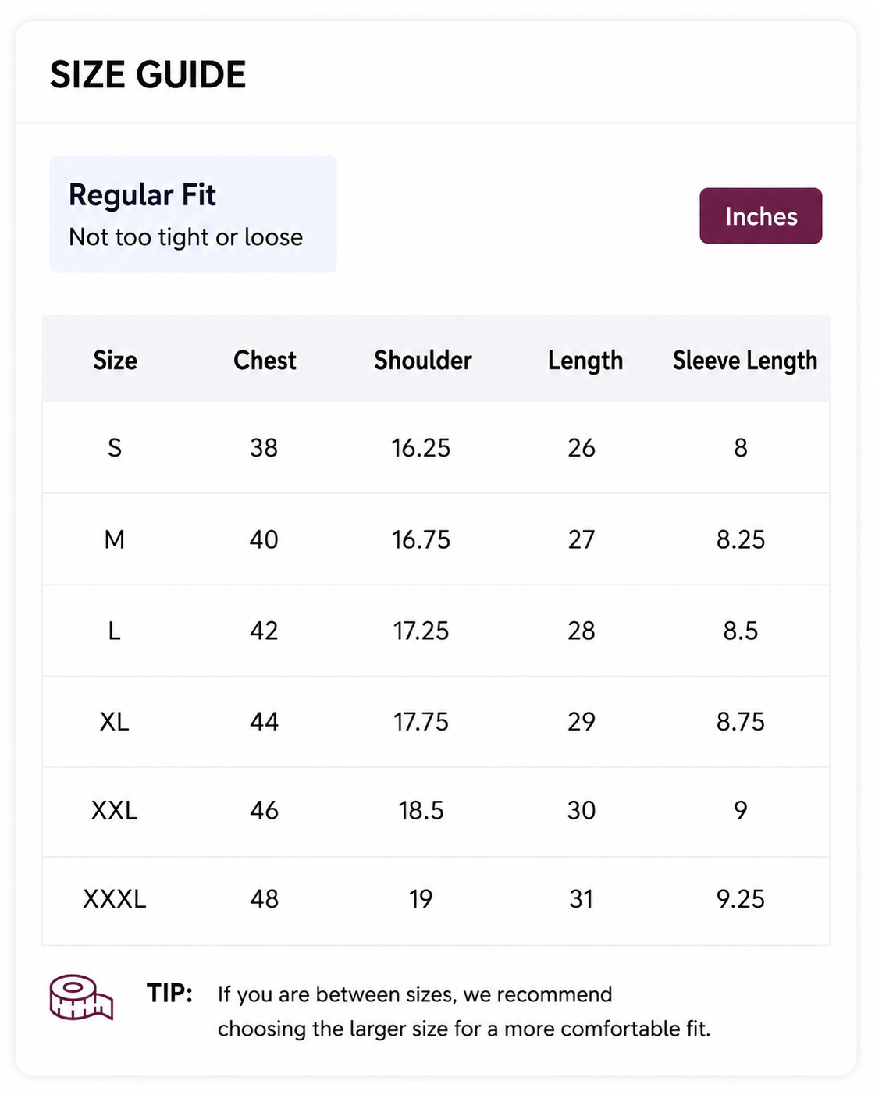Click the Chest column header
This screenshot has width=875, height=1095.
[265, 360]
